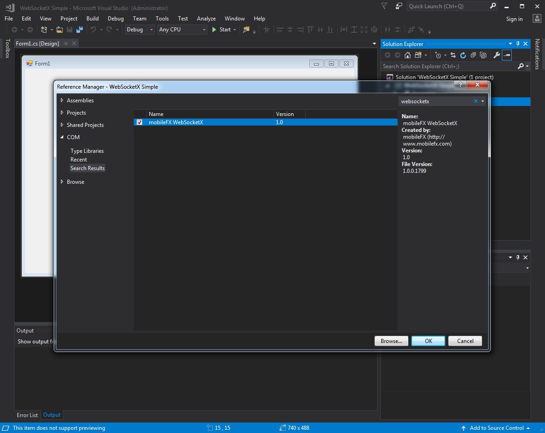Select Search Results under COM

[88, 168]
